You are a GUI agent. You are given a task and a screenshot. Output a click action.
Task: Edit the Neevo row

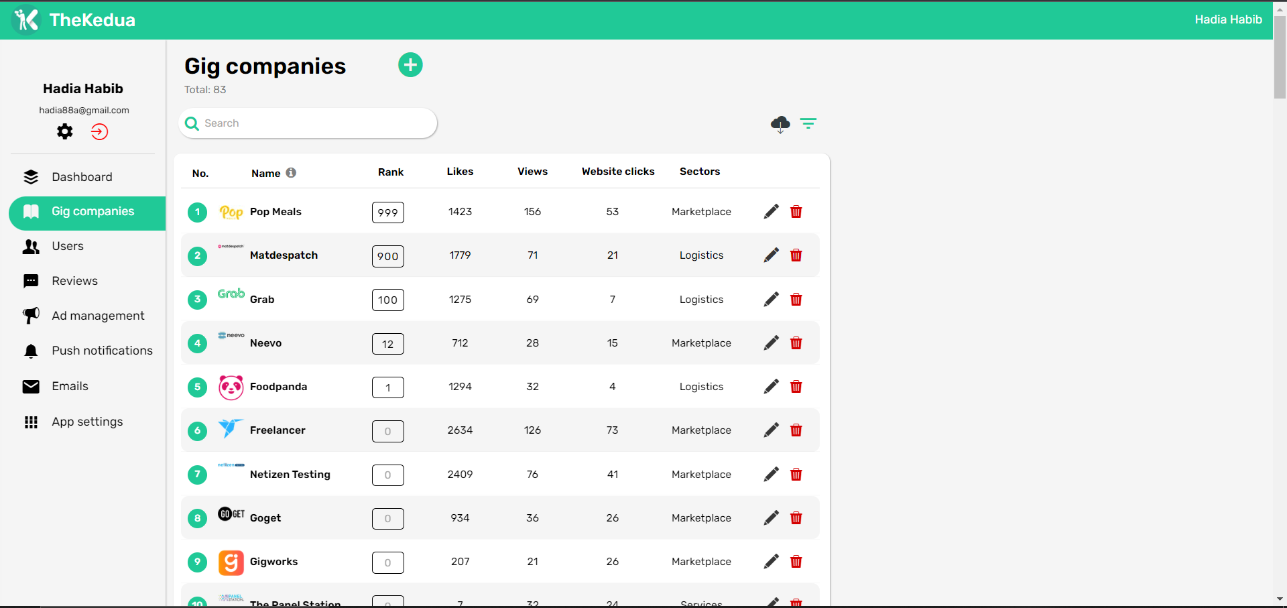[772, 343]
